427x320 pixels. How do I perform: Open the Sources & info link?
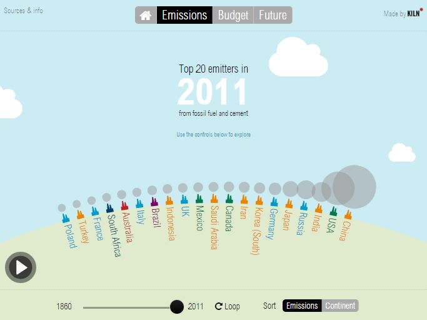coord(23,11)
